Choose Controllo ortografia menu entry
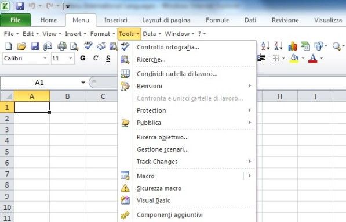Image resolution: width=346 pixels, height=222 pixels. pos(187,47)
